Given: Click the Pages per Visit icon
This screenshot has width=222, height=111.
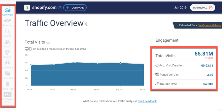Looking at the screenshot, I should coord(157,74).
